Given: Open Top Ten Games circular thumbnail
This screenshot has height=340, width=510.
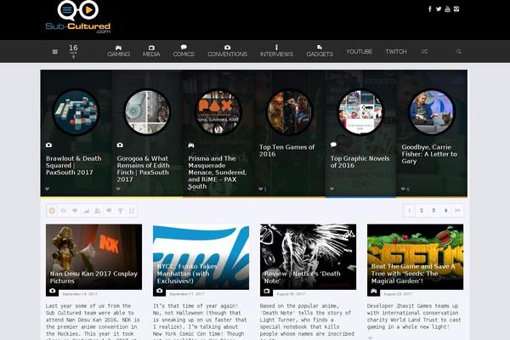Looking at the screenshot, I should click(x=290, y=112).
